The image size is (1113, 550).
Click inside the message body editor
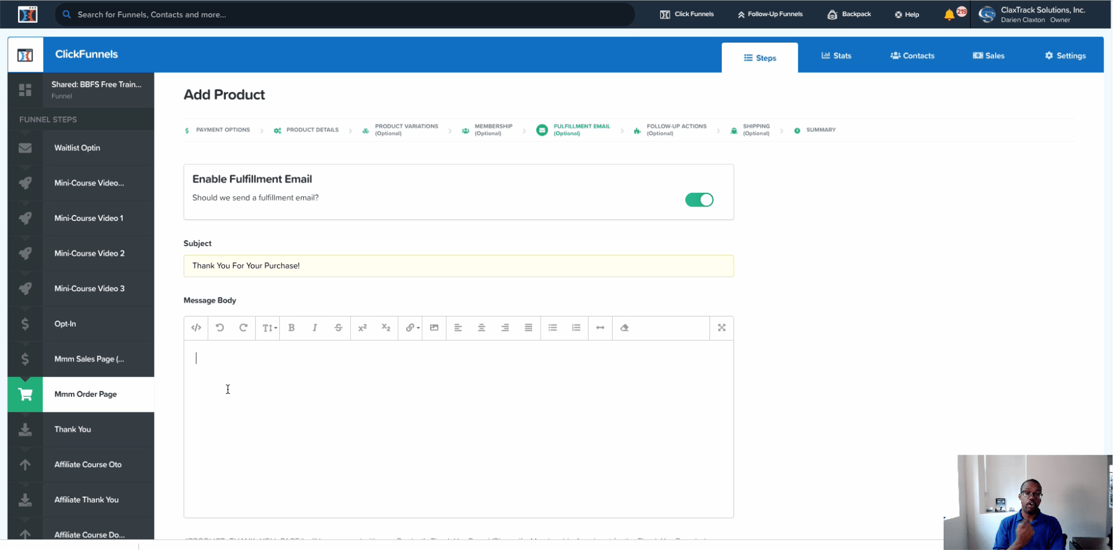tap(458, 429)
